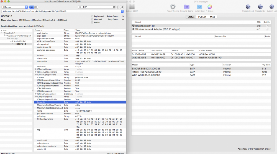Image resolution: width=277 pixels, height=154 pixels.
Task: Select the Hitachi HDS723020BLE640 drive row
Action: (x=201, y=72)
